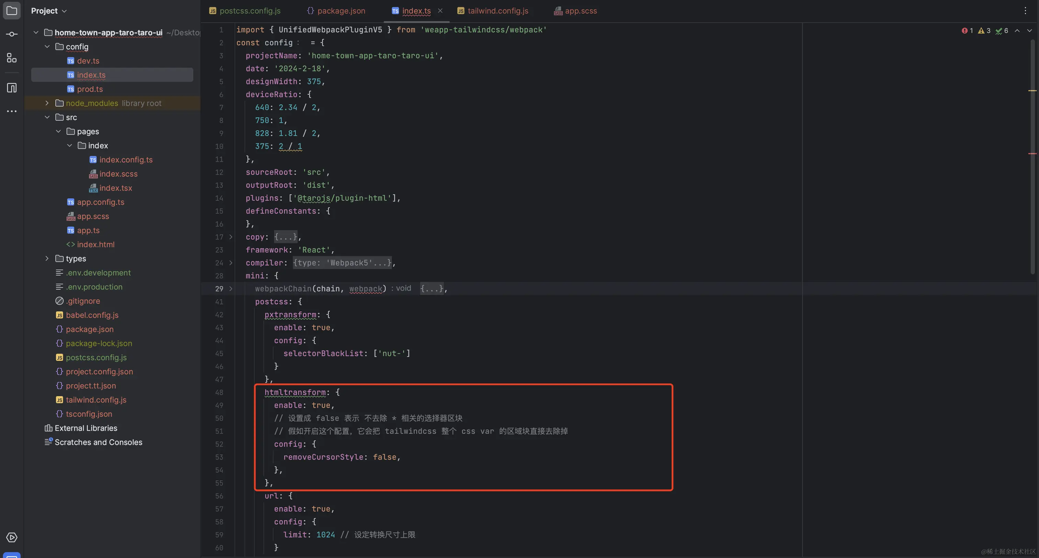Image resolution: width=1039 pixels, height=558 pixels.
Task: Open the Bookmarks tool window
Action: (11, 88)
